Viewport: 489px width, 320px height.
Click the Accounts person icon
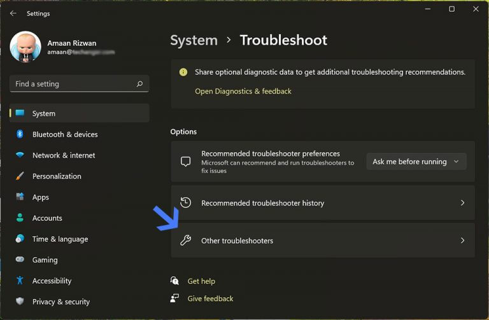pos(20,218)
